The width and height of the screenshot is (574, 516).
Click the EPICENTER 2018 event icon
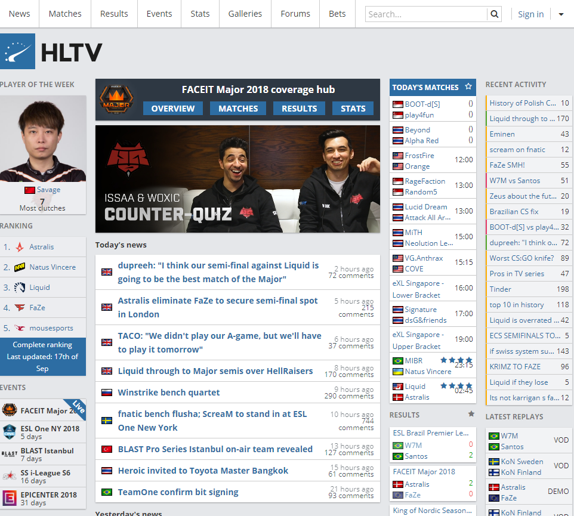pos(10,498)
